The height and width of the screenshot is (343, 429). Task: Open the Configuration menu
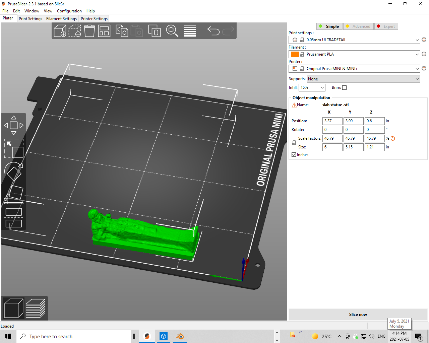[x=69, y=11]
